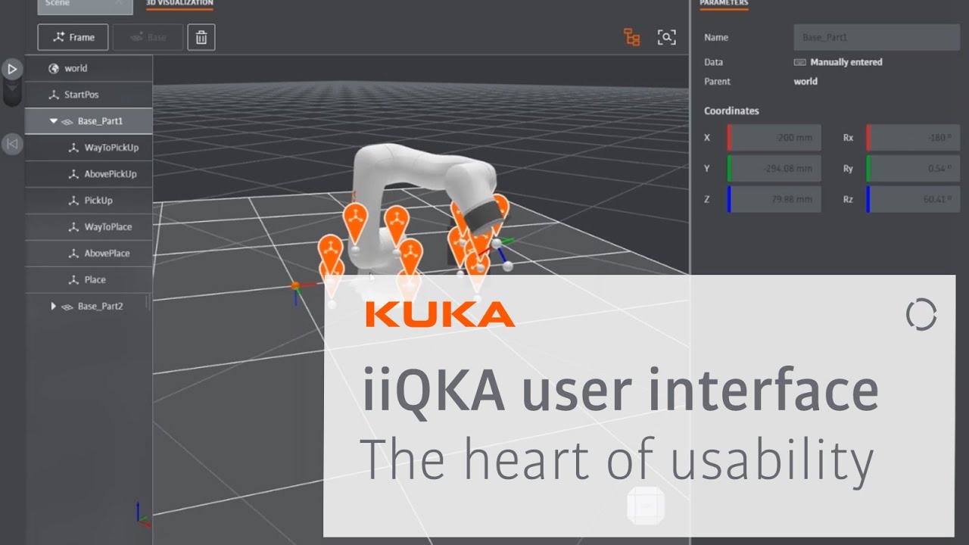Screen dimensions: 969x545
Task: Click the world origin axes on the grid
Action: [x=295, y=286]
